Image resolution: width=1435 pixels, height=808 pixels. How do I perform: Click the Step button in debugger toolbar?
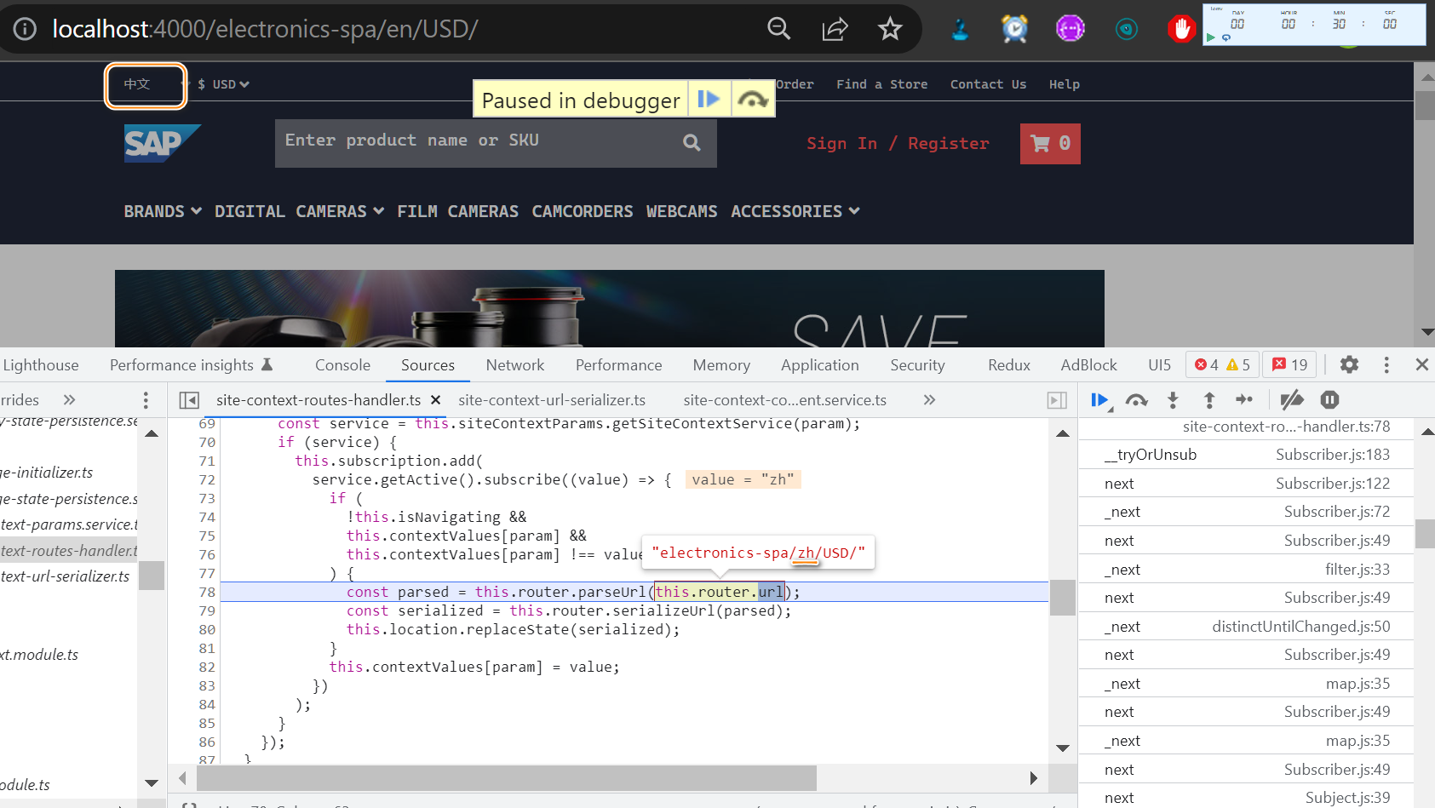1244,400
